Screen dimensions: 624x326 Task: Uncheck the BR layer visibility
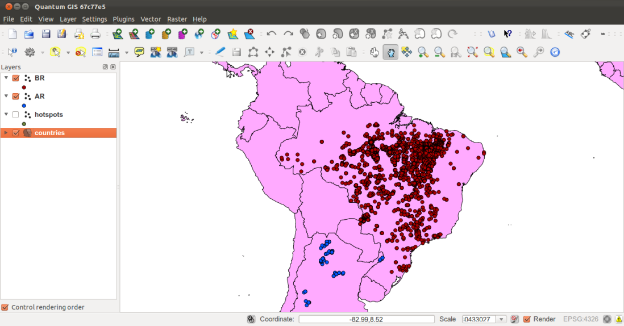point(16,78)
